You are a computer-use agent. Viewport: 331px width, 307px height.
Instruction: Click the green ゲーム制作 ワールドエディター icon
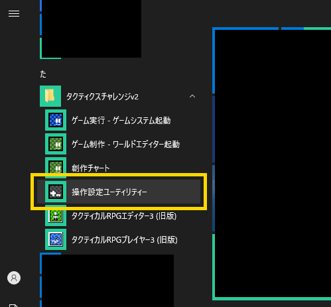[x=56, y=144]
